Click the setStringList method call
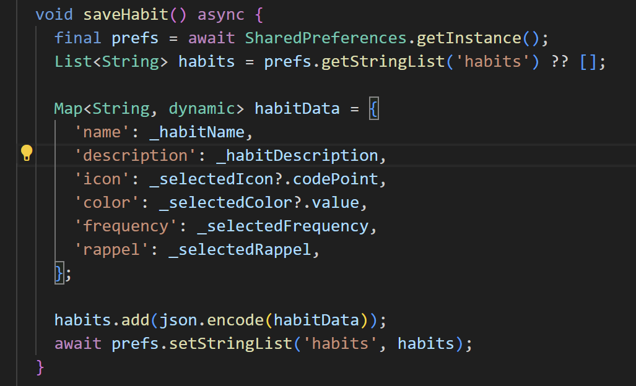Image resolution: width=636 pixels, height=386 pixels. click(230, 344)
